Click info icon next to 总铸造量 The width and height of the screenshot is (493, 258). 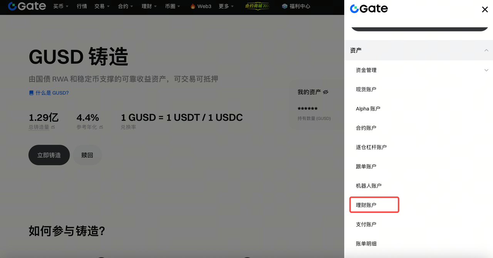coord(53,127)
